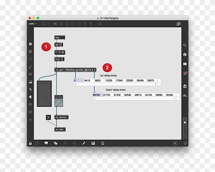
Task: Open the search magnifier in right sidebar
Action: pyautogui.click(x=185, y=45)
